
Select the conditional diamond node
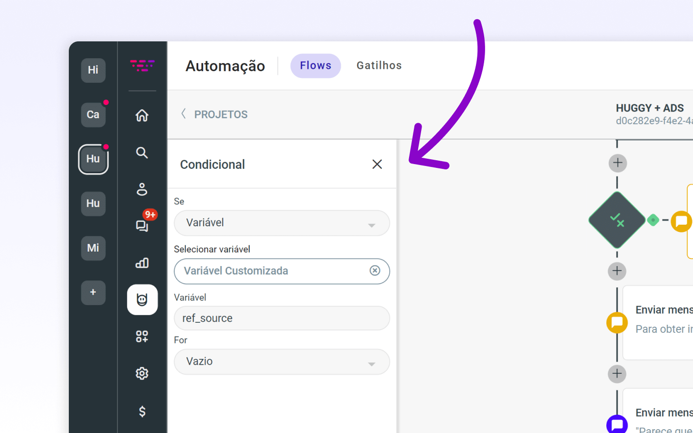pyautogui.click(x=617, y=220)
